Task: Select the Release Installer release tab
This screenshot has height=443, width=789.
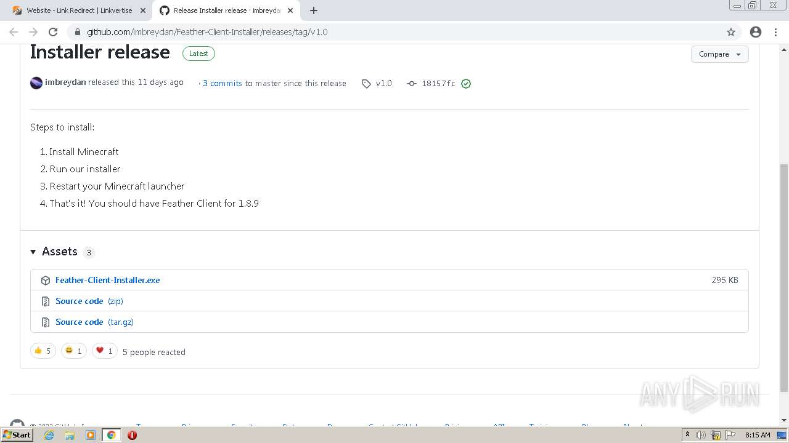Action: point(226,10)
